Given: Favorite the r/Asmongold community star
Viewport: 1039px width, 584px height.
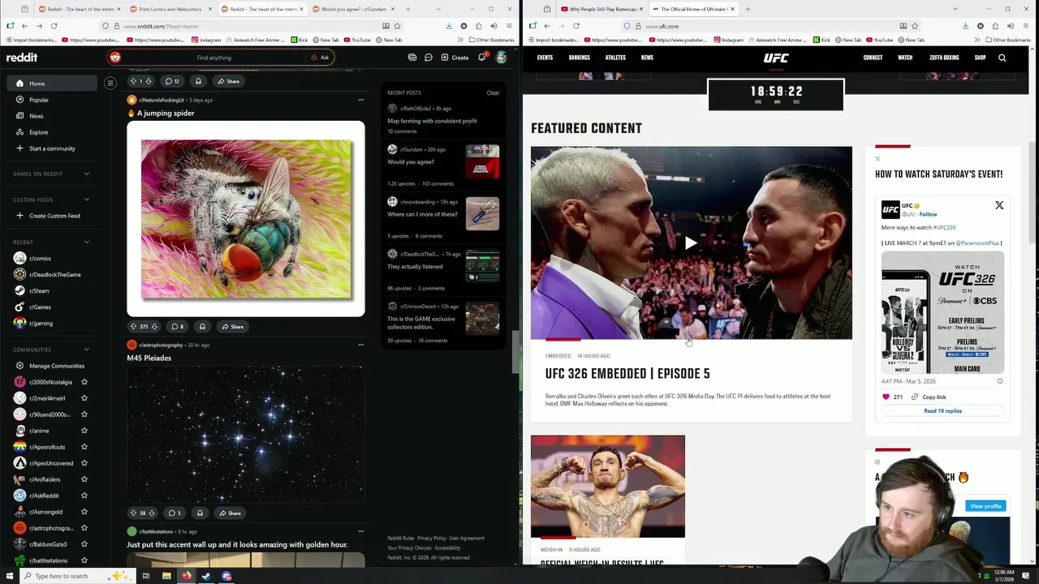Looking at the screenshot, I should (x=84, y=512).
